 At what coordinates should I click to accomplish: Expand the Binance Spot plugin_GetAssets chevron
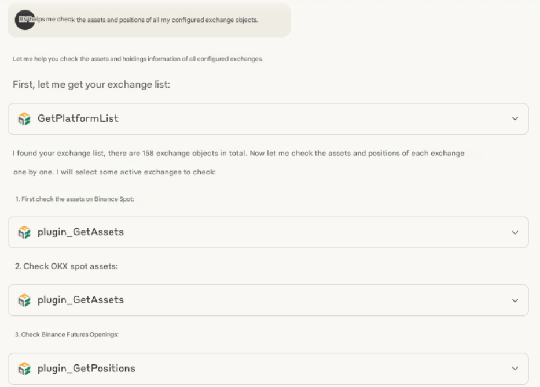pos(515,233)
